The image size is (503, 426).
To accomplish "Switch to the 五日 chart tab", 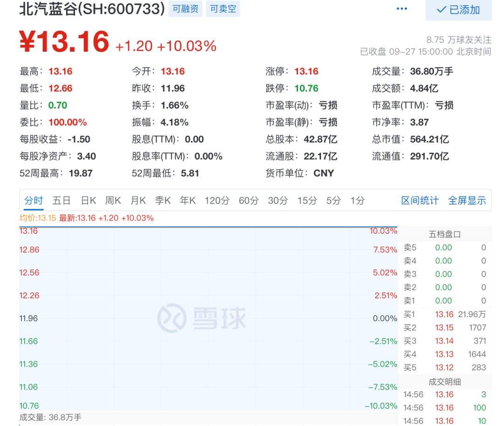I will coord(61,201).
